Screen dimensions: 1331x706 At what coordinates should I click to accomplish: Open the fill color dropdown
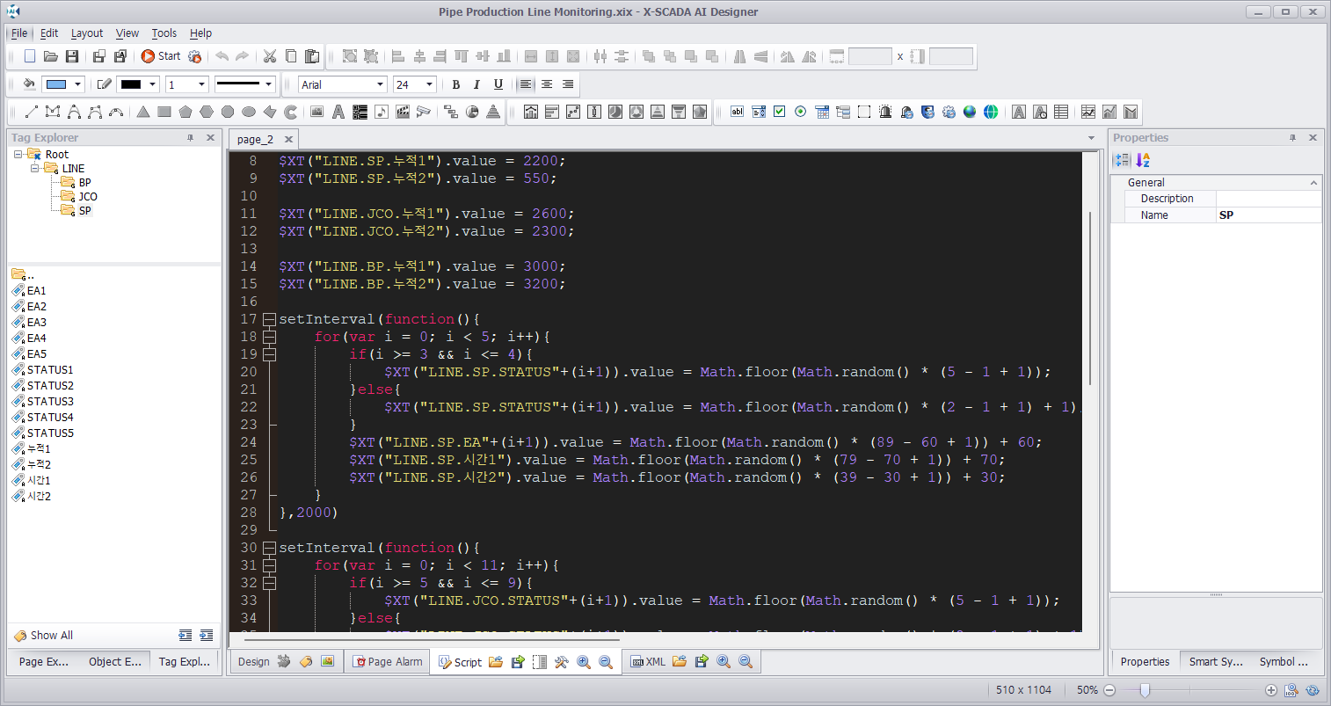(x=78, y=84)
